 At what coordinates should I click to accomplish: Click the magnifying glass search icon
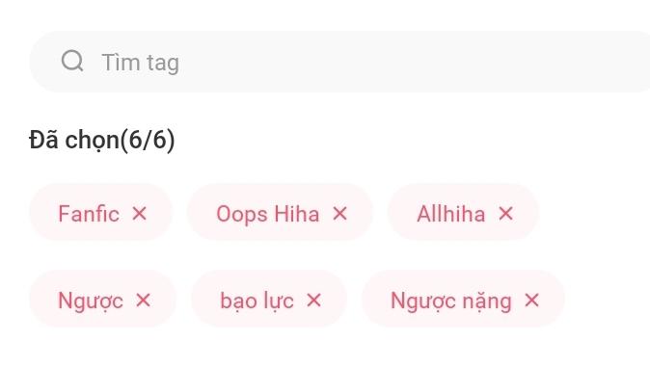pyautogui.click(x=72, y=62)
